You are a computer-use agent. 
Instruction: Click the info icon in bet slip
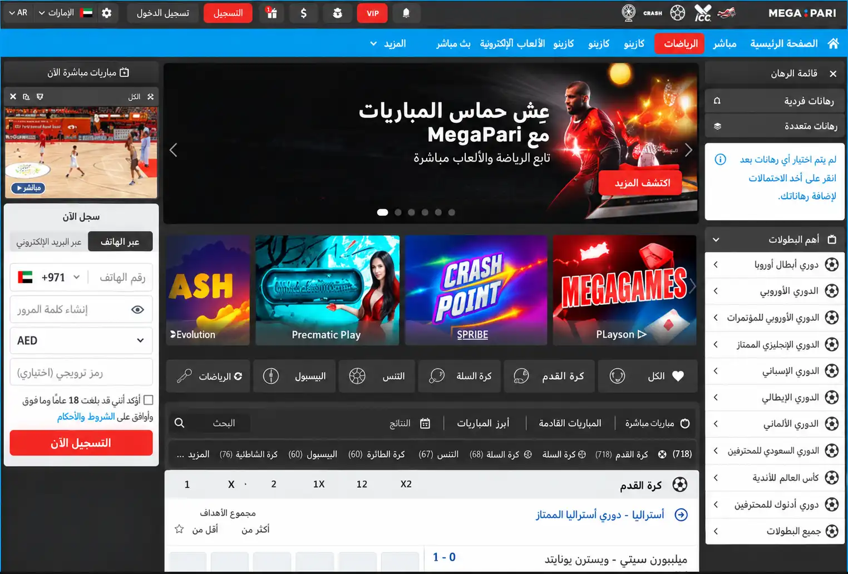[x=720, y=160]
